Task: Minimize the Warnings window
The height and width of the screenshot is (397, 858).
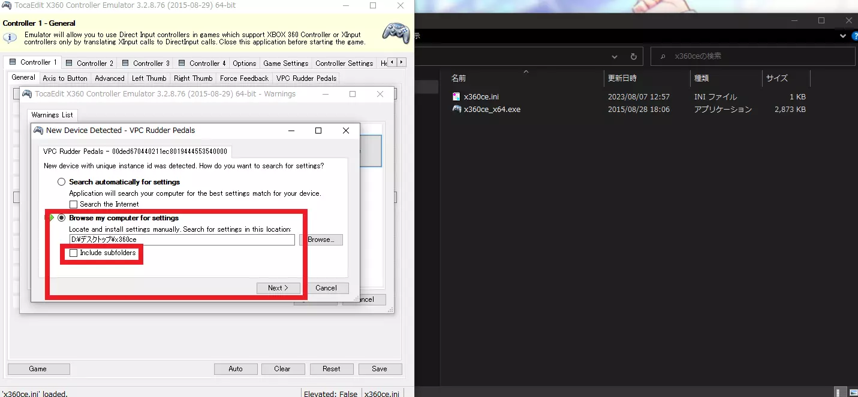Action: point(326,94)
